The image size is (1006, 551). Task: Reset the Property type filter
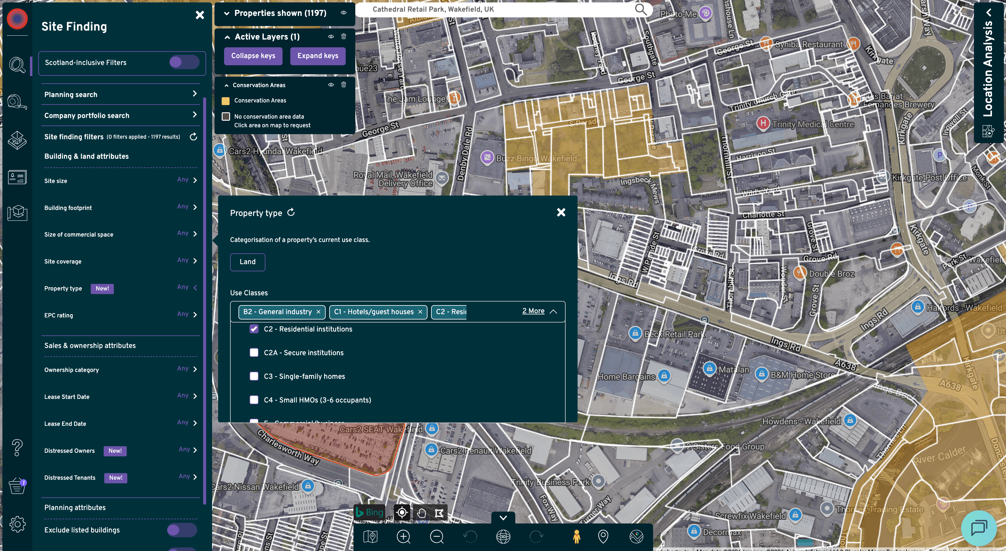(x=291, y=212)
